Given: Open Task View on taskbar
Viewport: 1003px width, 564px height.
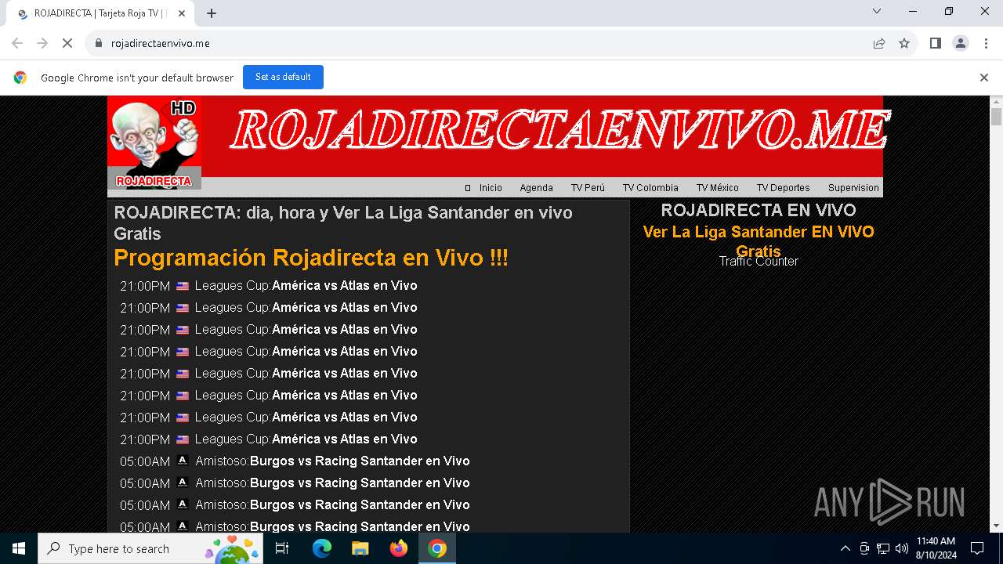Looking at the screenshot, I should coord(282,548).
